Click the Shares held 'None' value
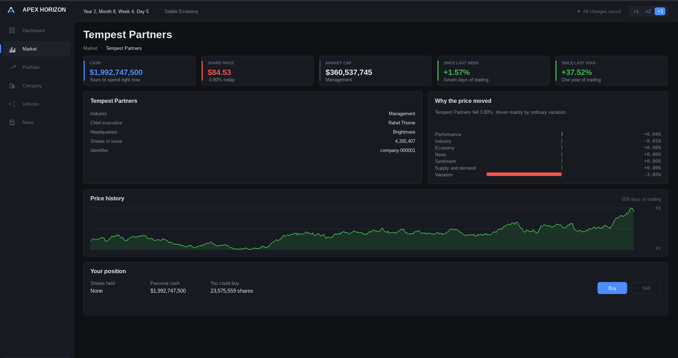 96,291
